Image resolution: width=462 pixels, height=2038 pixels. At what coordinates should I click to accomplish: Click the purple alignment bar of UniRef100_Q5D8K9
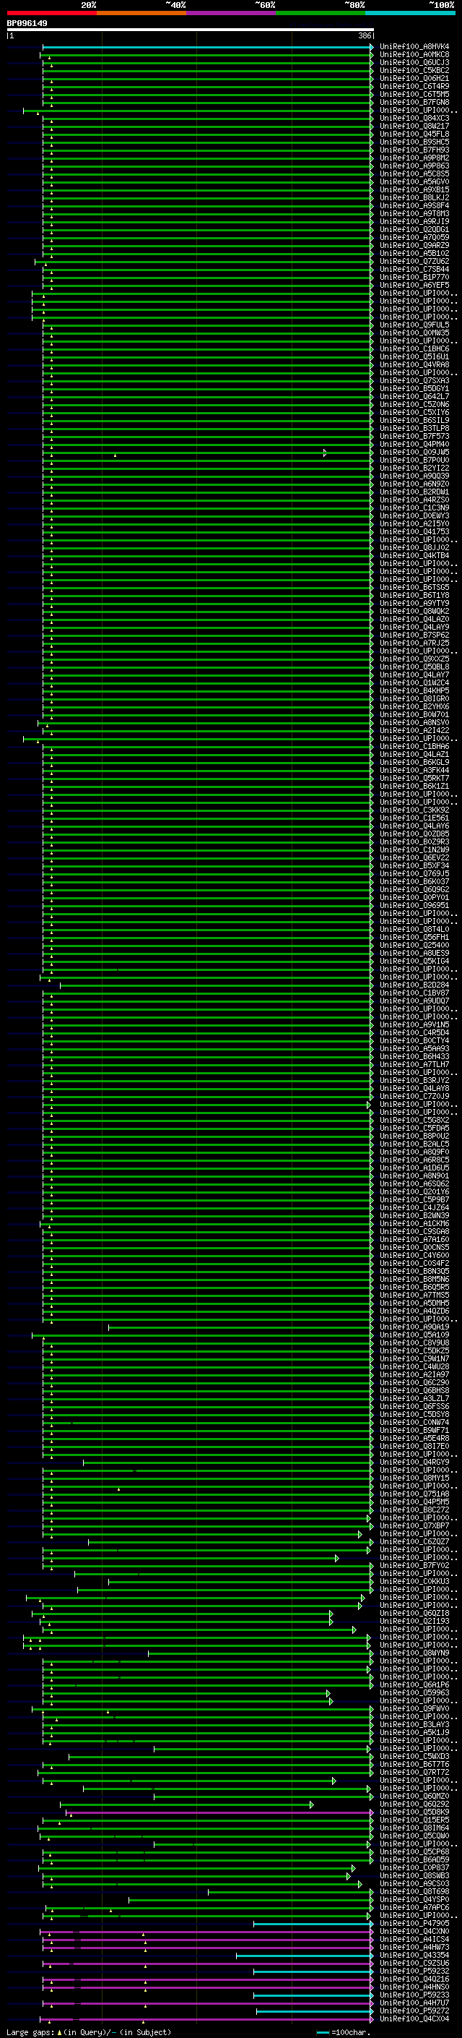tap(219, 1812)
